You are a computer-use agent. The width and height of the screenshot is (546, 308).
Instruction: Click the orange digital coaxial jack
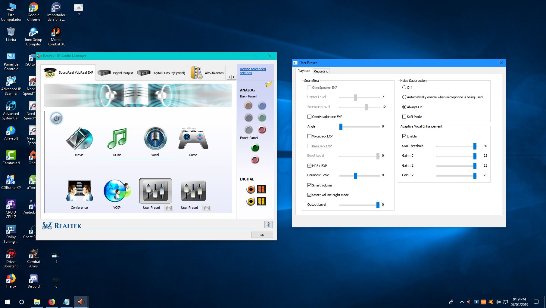pos(251,189)
